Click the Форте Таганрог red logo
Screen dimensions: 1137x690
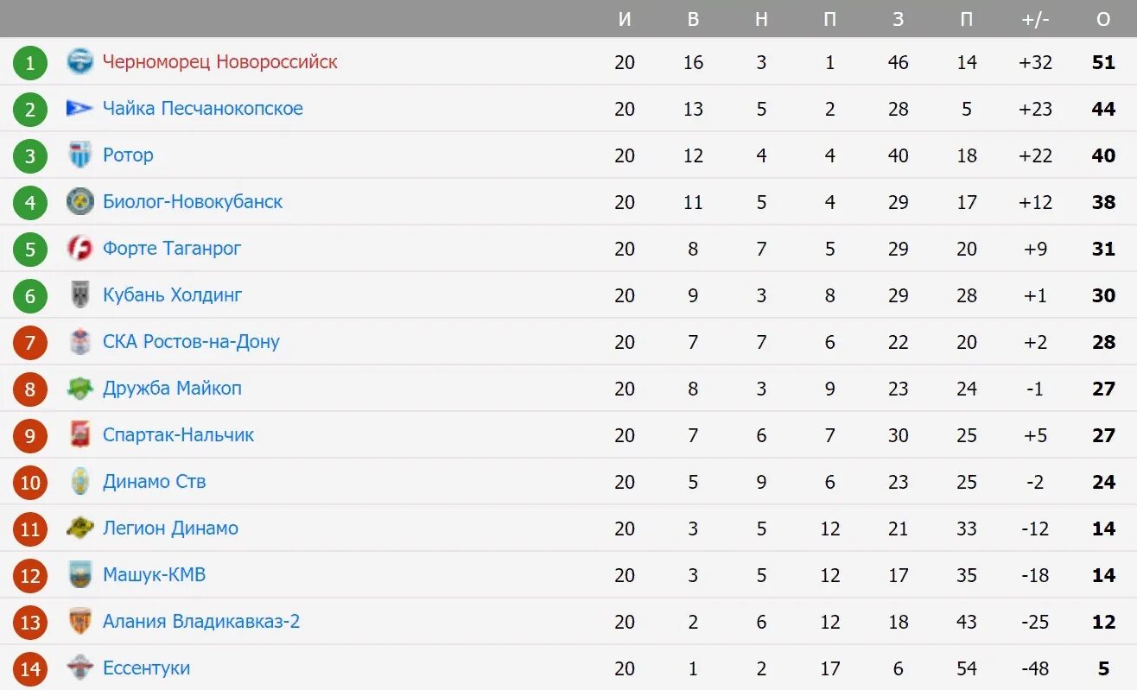[x=79, y=249]
